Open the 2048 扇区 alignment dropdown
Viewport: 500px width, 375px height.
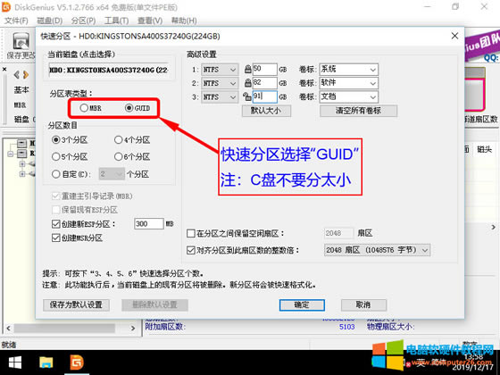coord(377,250)
